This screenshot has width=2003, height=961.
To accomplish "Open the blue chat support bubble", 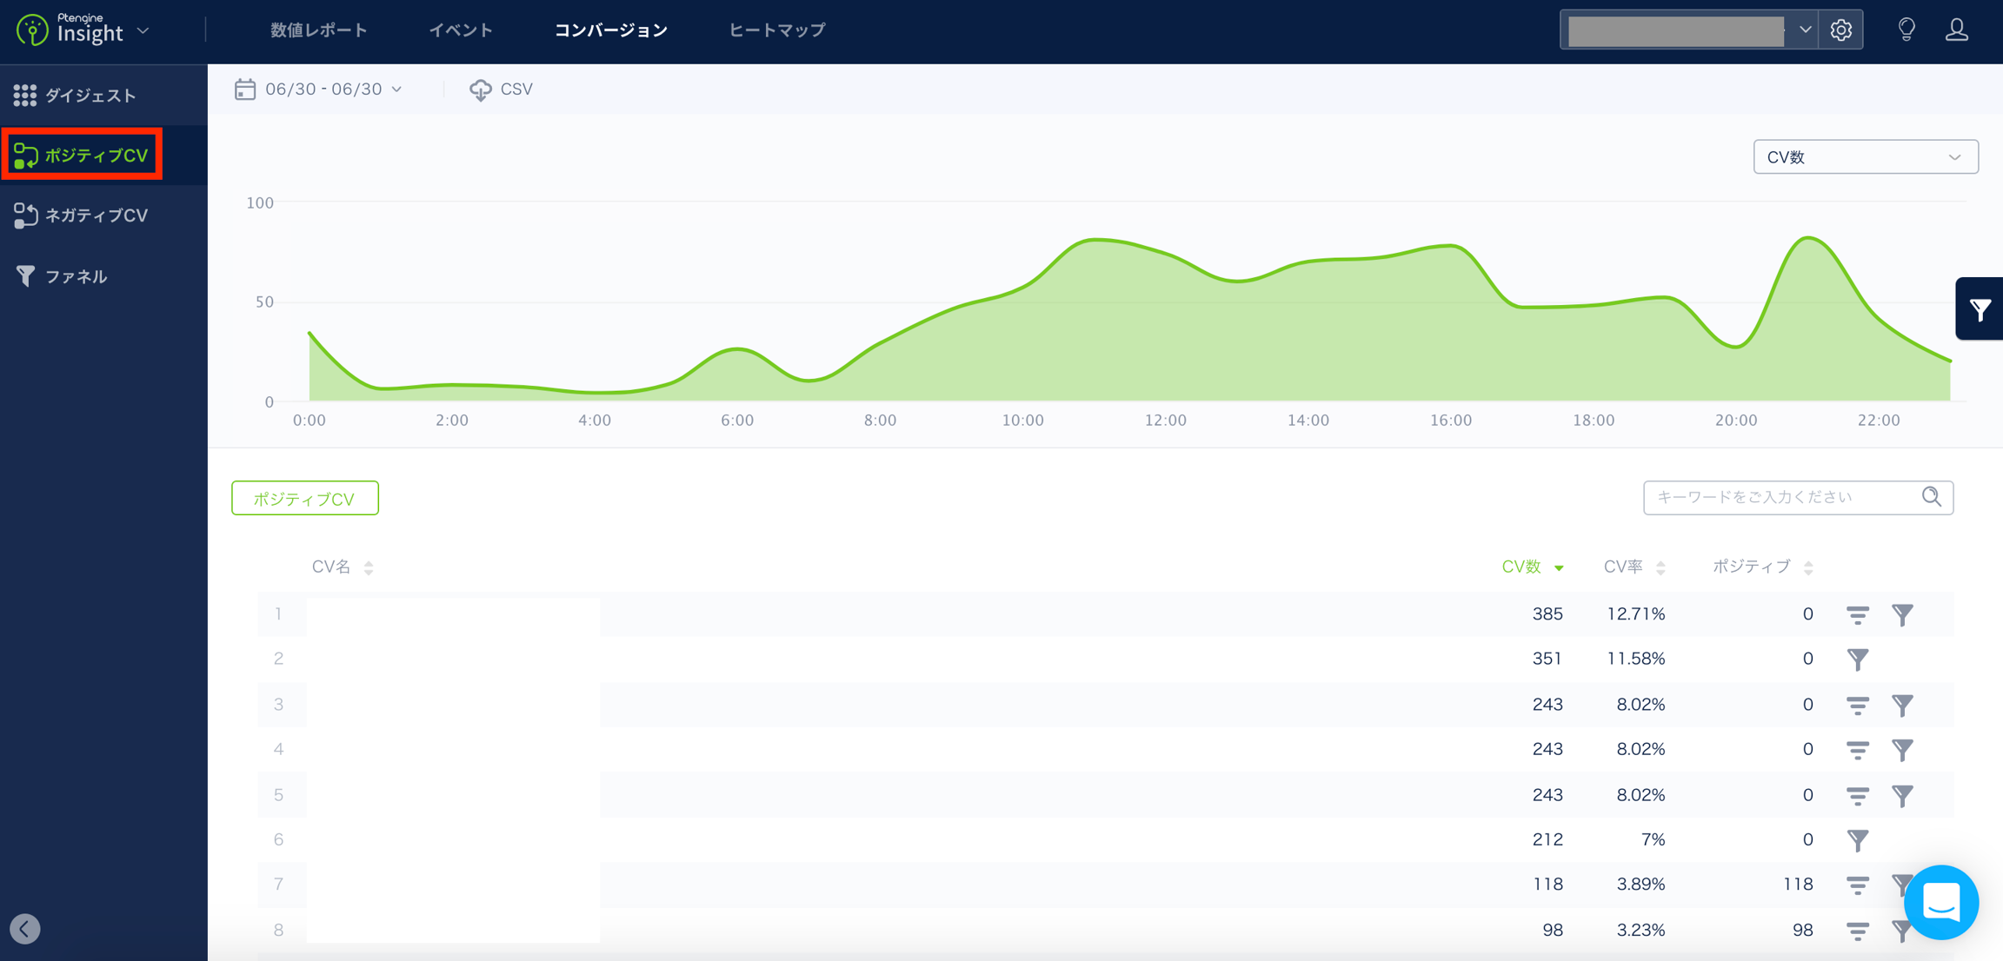I will tap(1940, 902).
